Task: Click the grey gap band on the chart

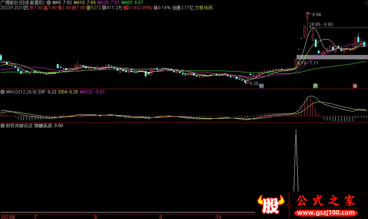Action: pos(332,57)
